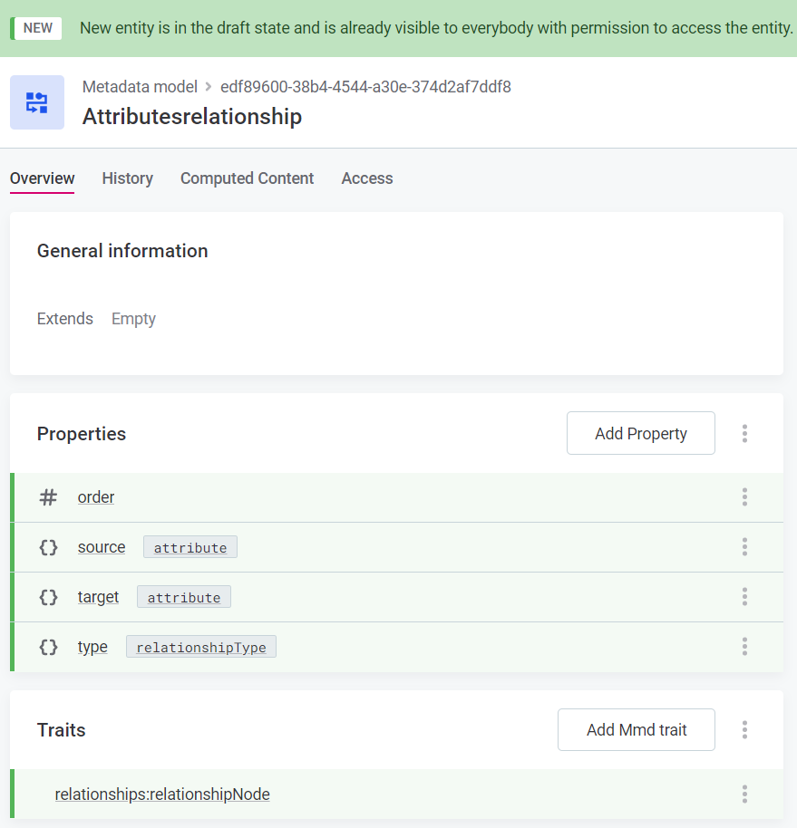Image resolution: width=797 pixels, height=828 pixels.
Task: Click the metadata model entity icon
Action: (x=37, y=102)
